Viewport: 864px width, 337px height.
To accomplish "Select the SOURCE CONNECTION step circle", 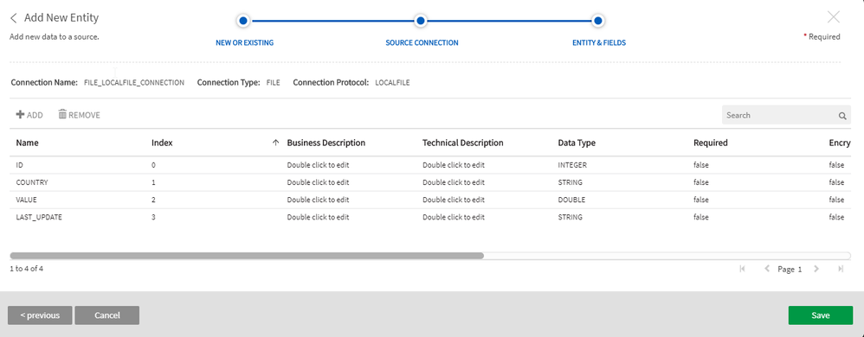I will pyautogui.click(x=421, y=22).
